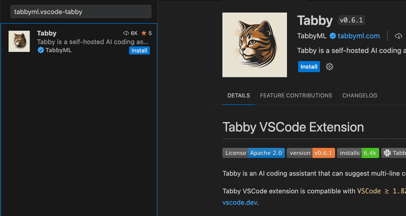Click verified badge next to TabbyML in sidebar
This screenshot has width=406, height=216.
[41, 50]
